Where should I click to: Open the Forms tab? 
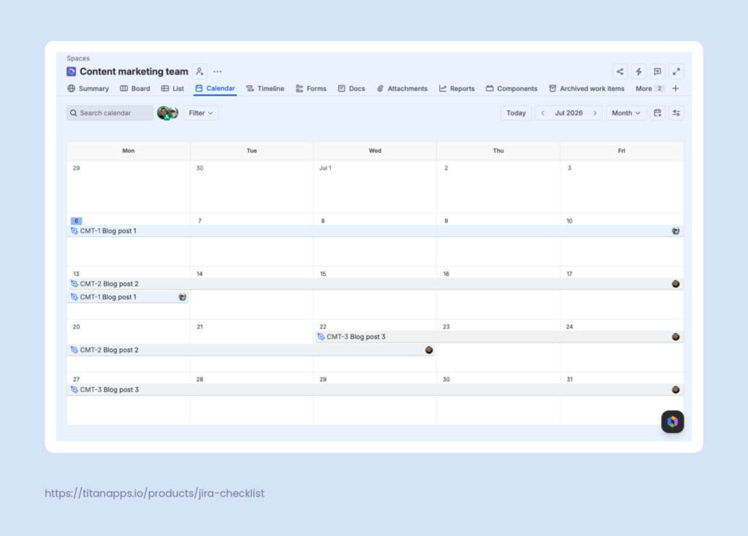[311, 88]
